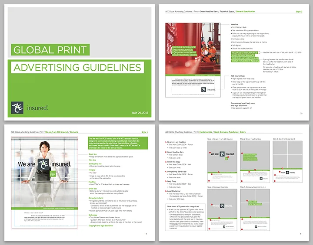Viewport: 313px width, 245px height.
Task: Select the red construction workers ad image
Action: tap(193, 49)
